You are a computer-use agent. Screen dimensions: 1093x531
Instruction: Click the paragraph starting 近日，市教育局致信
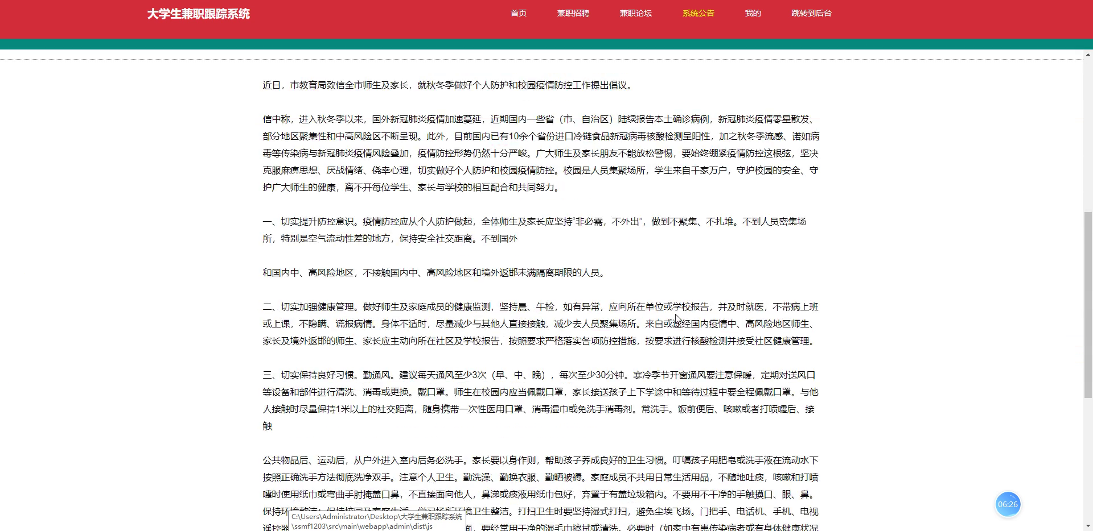click(x=447, y=85)
